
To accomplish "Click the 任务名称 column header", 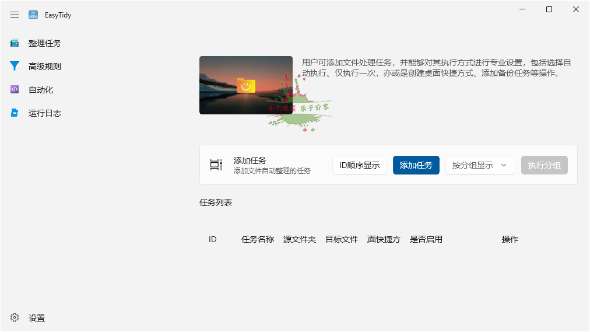I will (258, 239).
